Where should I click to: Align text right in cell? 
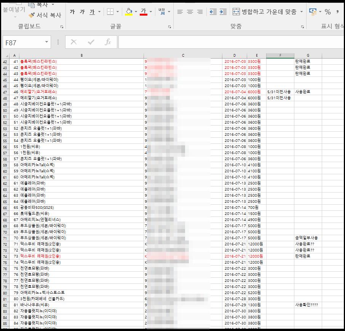click(200, 12)
